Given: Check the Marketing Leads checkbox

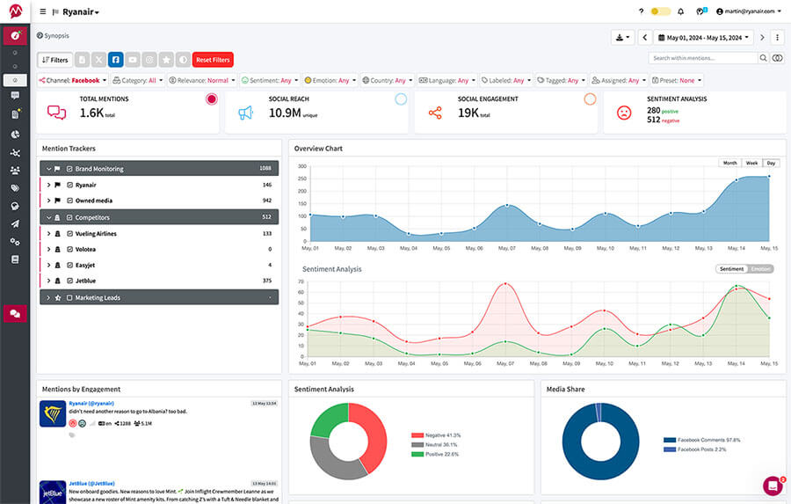Looking at the screenshot, I should (x=69, y=298).
